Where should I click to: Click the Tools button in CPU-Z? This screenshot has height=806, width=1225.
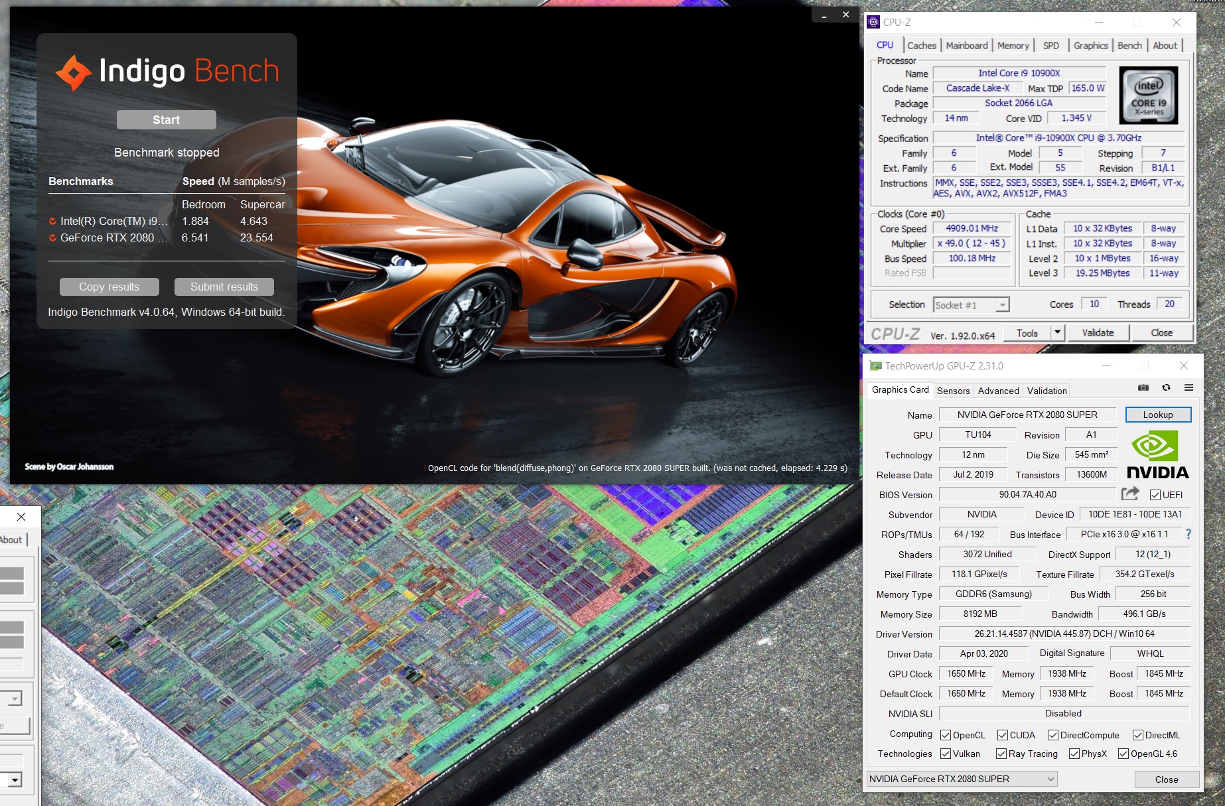pos(1027,333)
